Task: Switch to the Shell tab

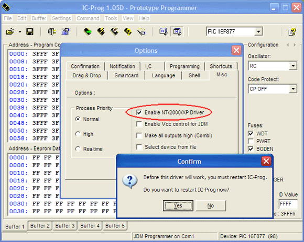Action: click(x=194, y=75)
